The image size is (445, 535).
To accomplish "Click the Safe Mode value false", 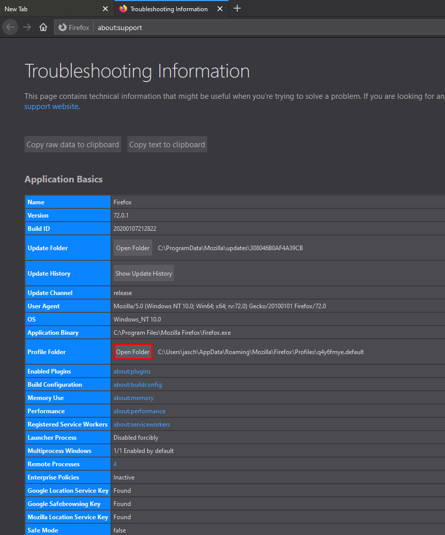I will 120,530.
